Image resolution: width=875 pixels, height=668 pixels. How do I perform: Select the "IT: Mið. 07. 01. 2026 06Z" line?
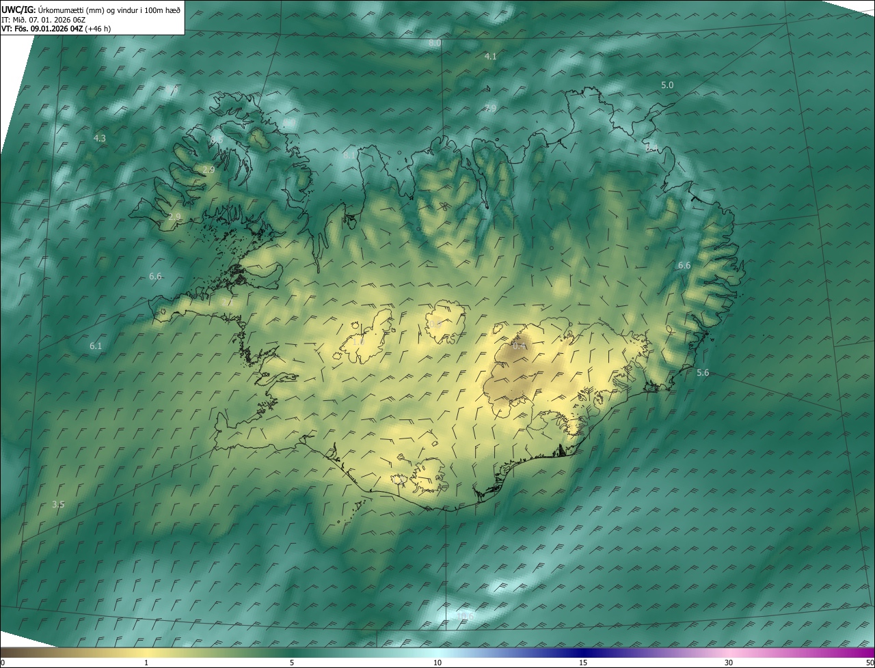(44, 20)
